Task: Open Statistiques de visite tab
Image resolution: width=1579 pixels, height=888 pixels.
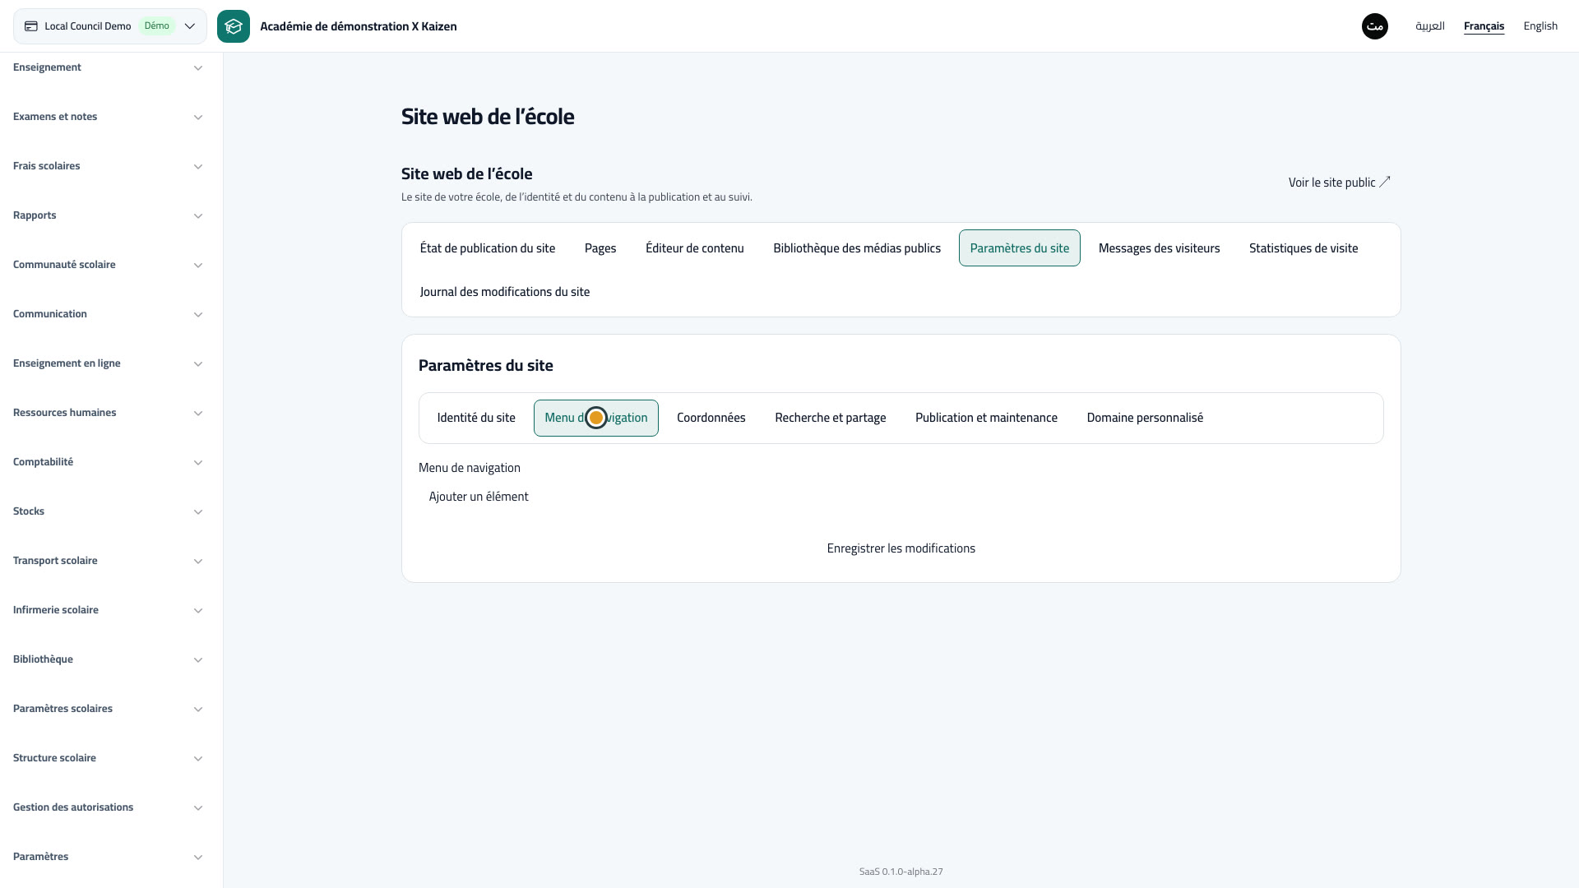Action: pyautogui.click(x=1303, y=248)
